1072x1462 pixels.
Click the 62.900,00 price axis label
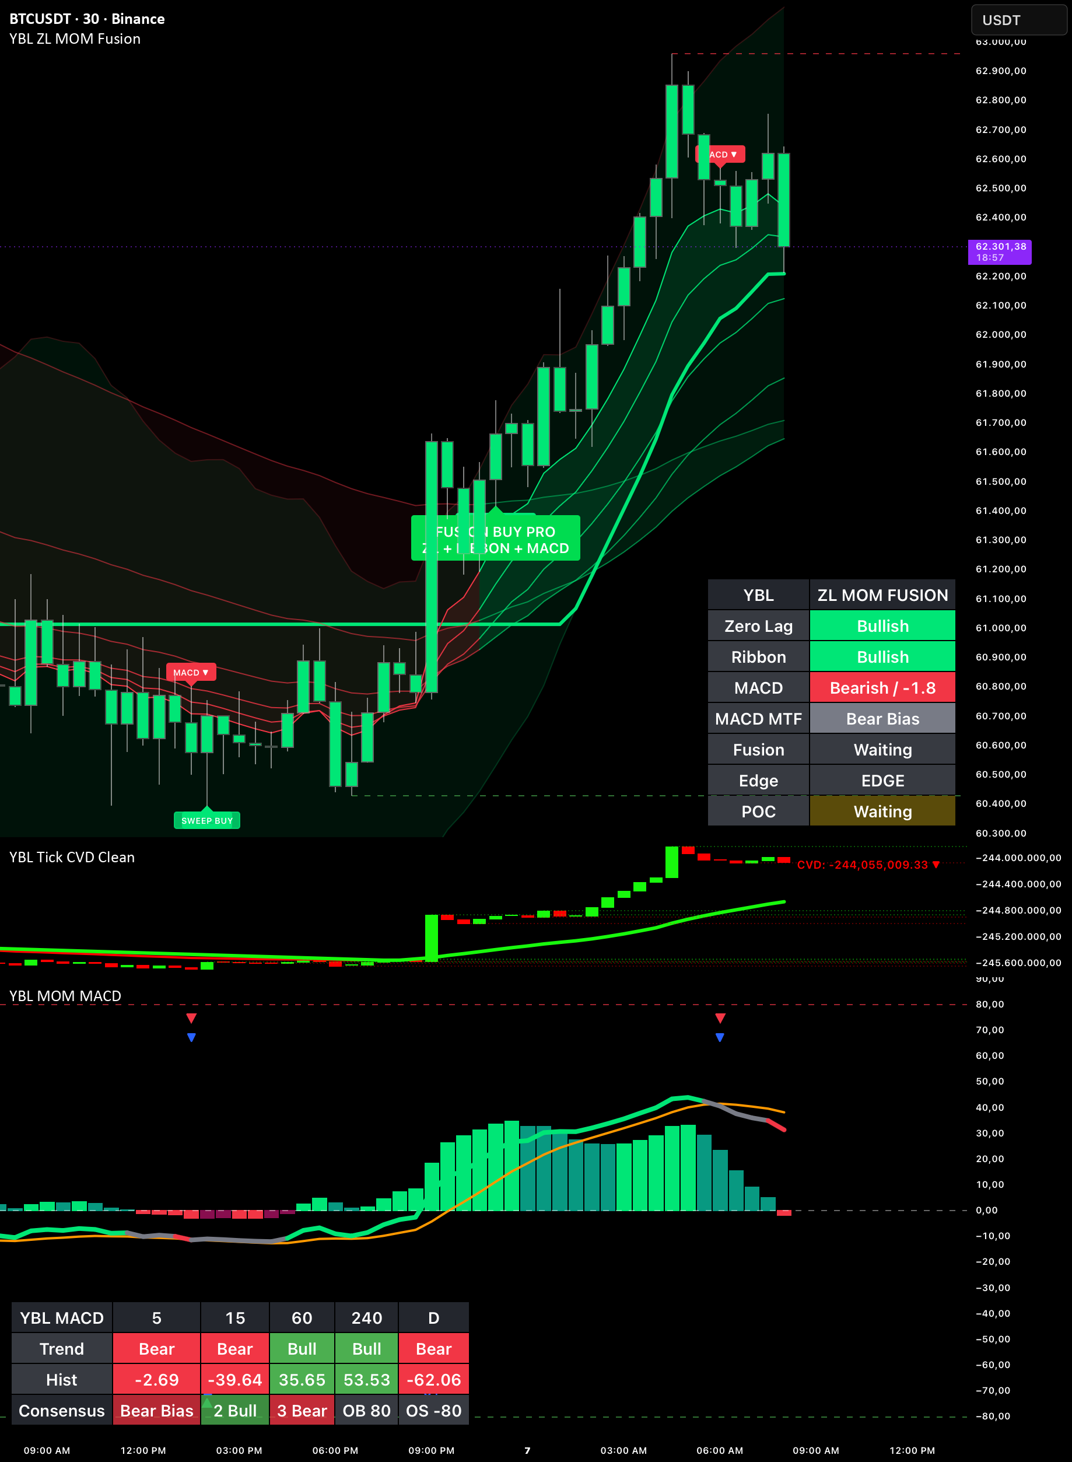[1001, 71]
